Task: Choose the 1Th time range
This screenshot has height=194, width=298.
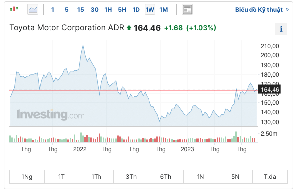Action: click(x=96, y=177)
